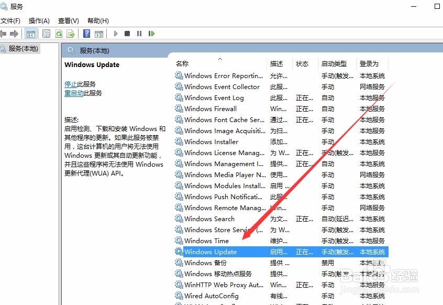Click gear icon beside Windows 备份
This screenshot has width=443, height=305.
pos(179,263)
